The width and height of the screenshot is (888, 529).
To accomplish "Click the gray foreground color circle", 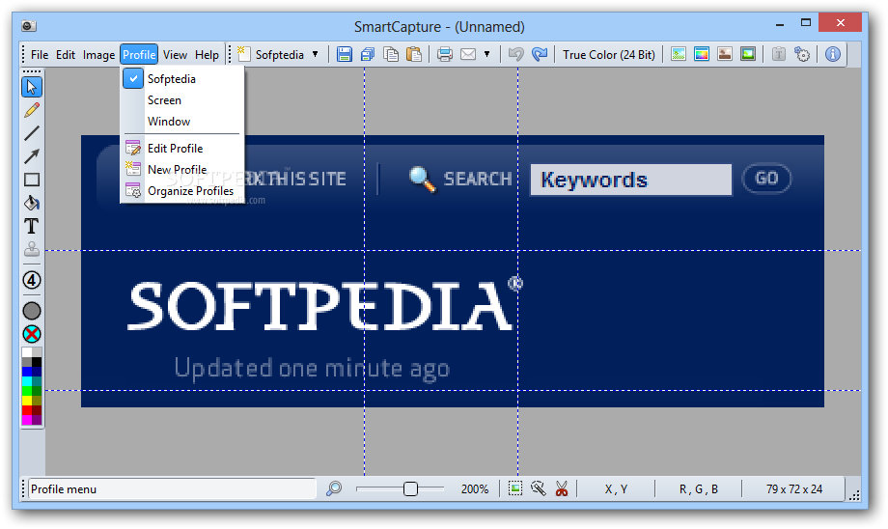I will [x=32, y=311].
